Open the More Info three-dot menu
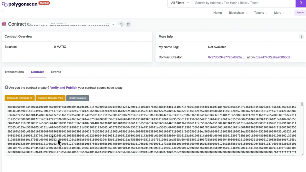This screenshot has width=306, height=172. [x=301, y=37]
